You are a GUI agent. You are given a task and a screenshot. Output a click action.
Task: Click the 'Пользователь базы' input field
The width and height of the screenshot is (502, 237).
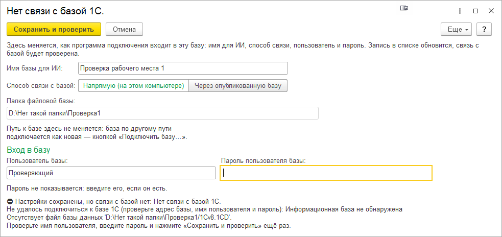pos(111,173)
